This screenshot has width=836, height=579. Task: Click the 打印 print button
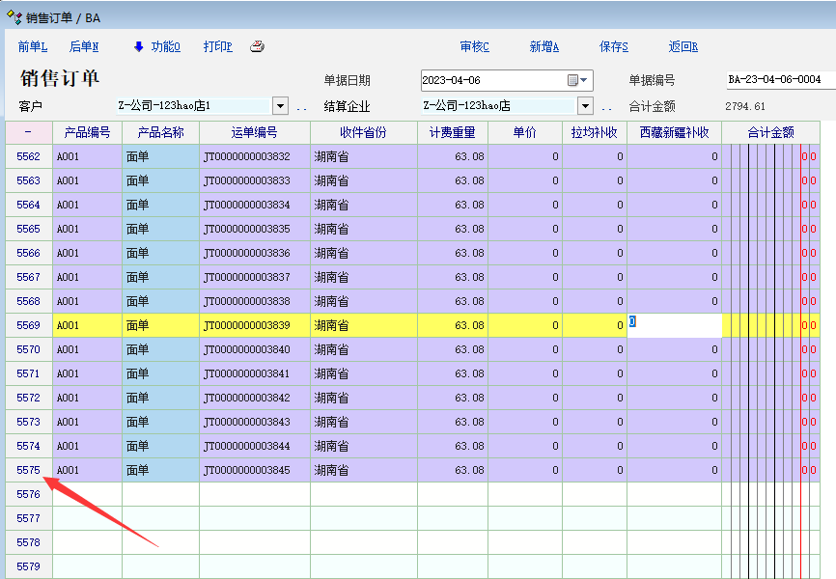(217, 46)
